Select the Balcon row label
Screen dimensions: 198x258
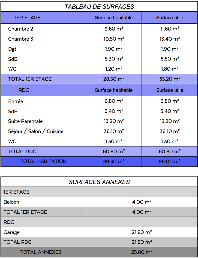[x=11, y=202]
